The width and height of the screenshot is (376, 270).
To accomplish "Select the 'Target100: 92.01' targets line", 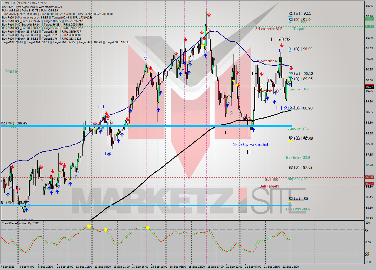I will pyautogui.click(x=66, y=42).
